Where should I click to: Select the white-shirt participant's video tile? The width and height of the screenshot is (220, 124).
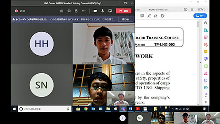[103, 43]
